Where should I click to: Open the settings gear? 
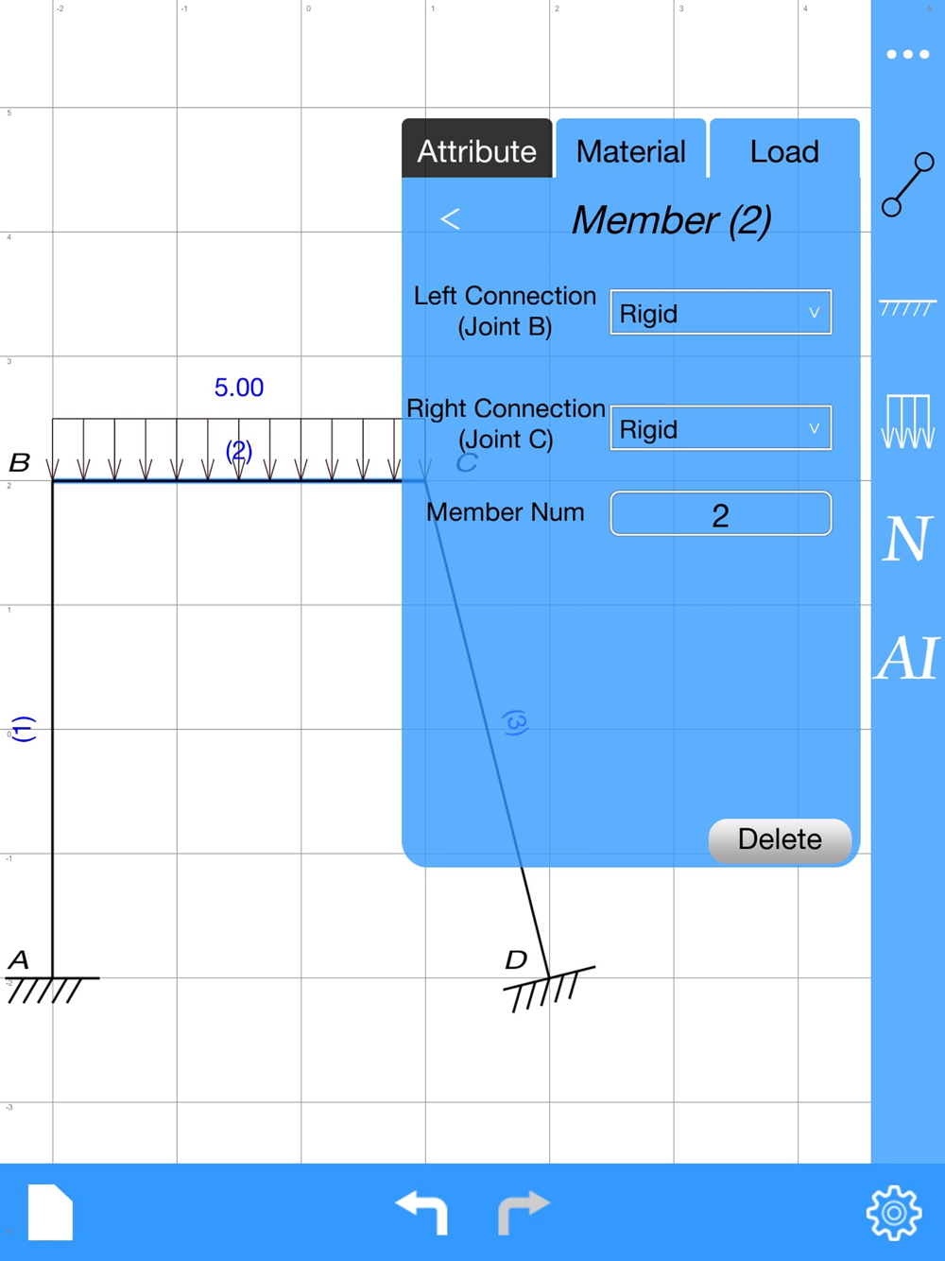[893, 1212]
